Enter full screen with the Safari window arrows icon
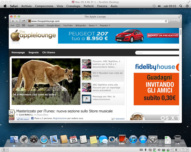Image resolution: width=191 pixels, height=152 pixels. coord(180,17)
